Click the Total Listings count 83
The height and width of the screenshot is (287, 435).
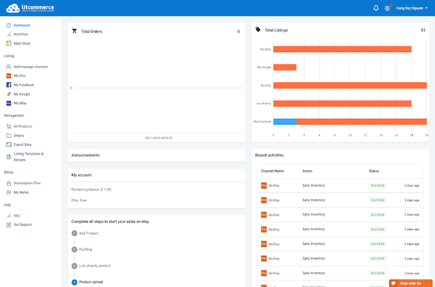pos(423,30)
